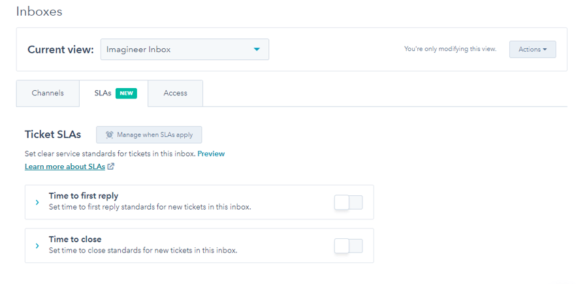Click the alarm clock icon on Manage button
Screen dimensions: 576x284
[109, 134]
